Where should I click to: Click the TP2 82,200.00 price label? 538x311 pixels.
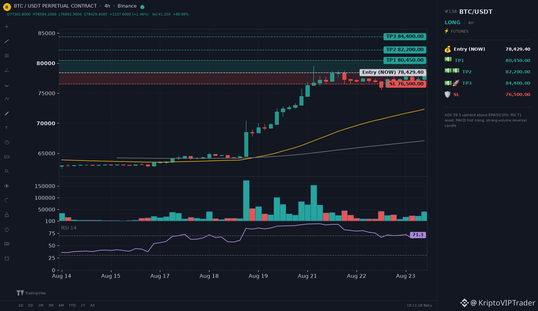pyautogui.click(x=405, y=50)
